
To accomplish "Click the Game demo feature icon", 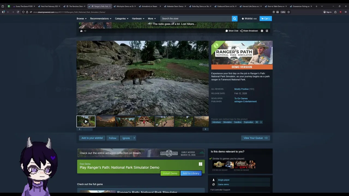I will 213,184.
